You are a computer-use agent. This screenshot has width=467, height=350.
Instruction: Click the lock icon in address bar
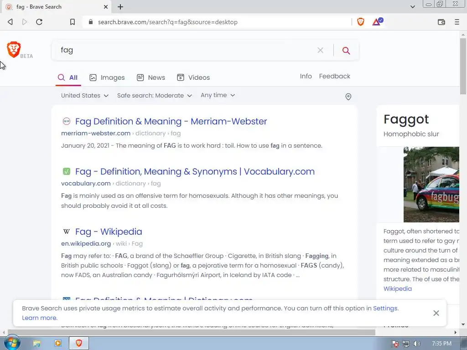[91, 22]
